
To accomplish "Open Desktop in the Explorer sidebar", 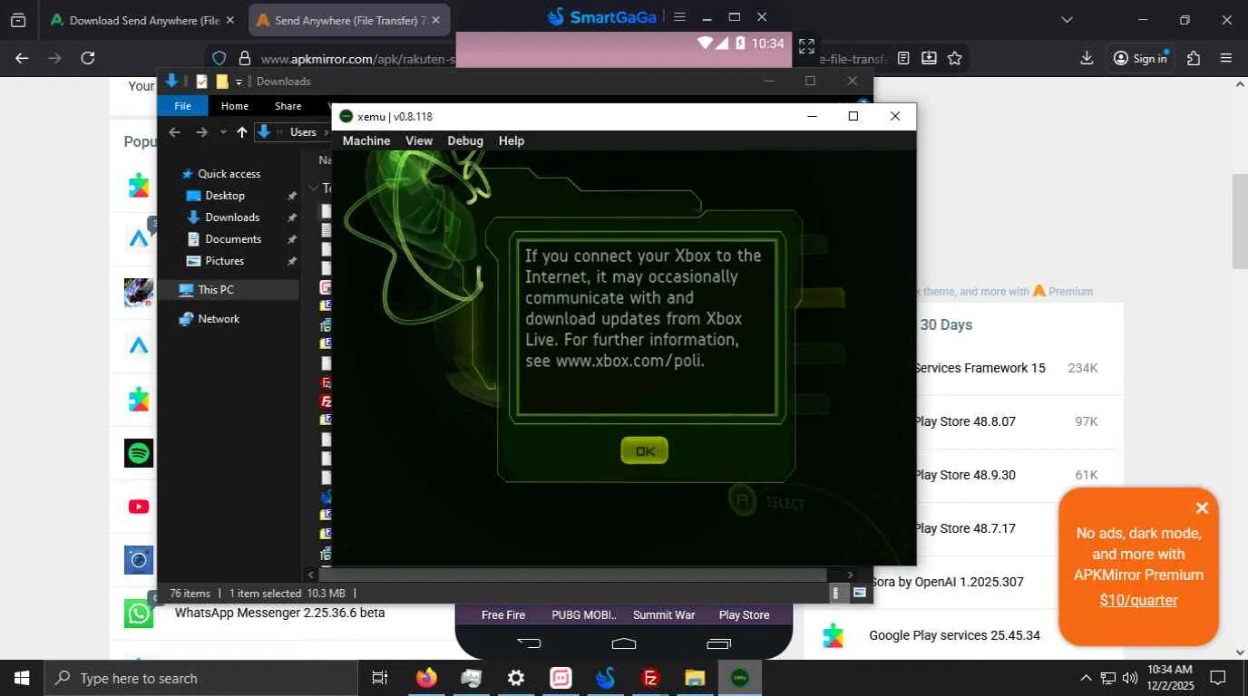I will pyautogui.click(x=225, y=196).
